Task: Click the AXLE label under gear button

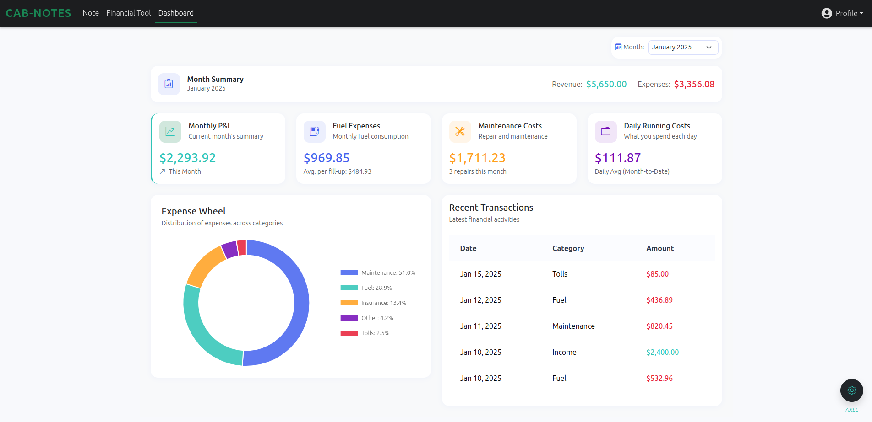Action: pyautogui.click(x=852, y=410)
